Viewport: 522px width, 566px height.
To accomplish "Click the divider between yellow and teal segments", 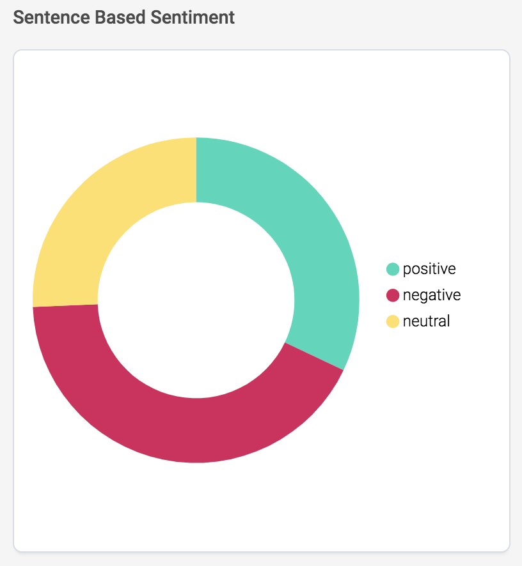I will (x=196, y=170).
